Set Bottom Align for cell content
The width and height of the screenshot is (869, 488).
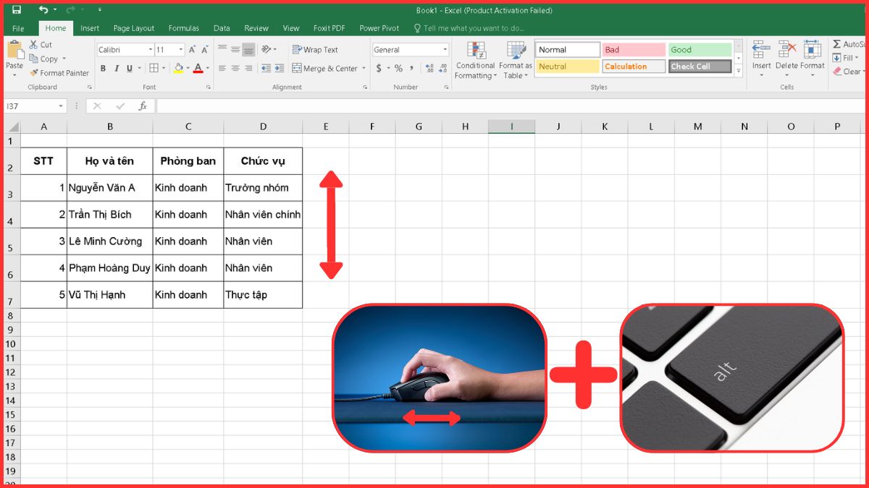click(x=248, y=50)
